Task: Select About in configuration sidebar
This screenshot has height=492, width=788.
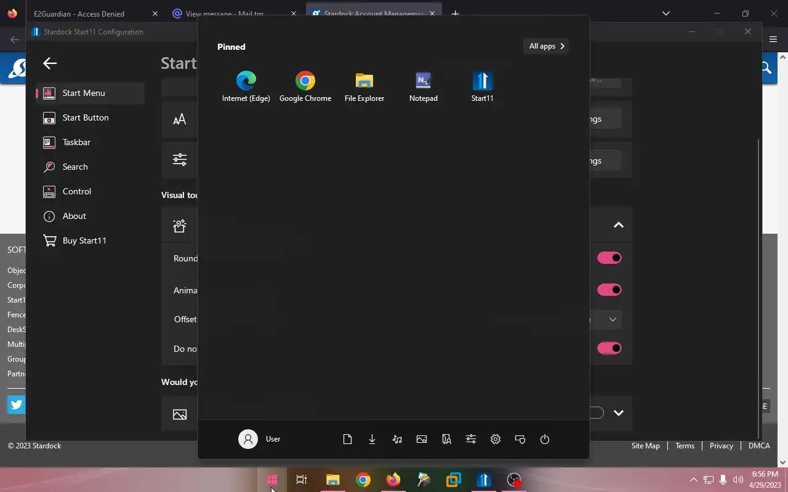Action: (90, 216)
